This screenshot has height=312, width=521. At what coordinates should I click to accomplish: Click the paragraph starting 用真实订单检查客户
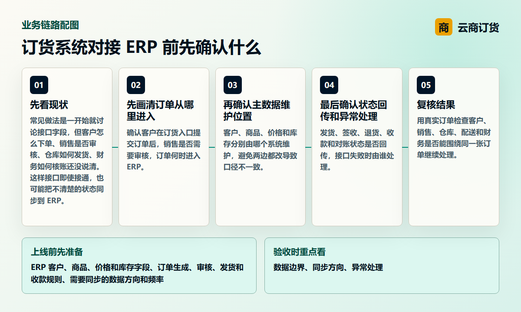[454, 137]
